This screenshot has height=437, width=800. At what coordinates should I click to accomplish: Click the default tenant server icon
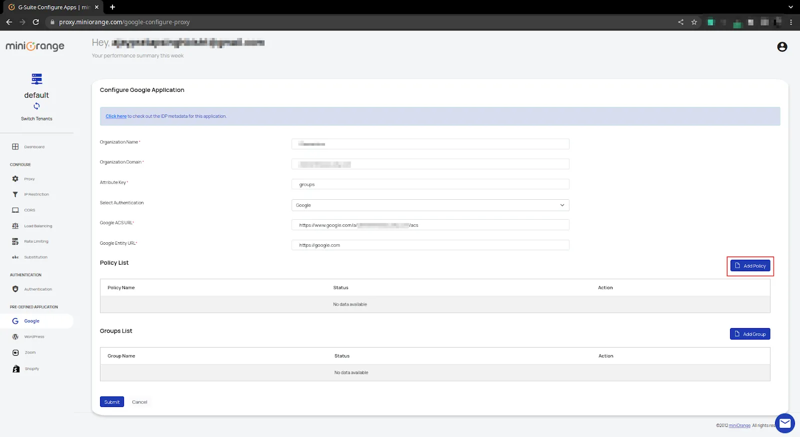pyautogui.click(x=36, y=79)
